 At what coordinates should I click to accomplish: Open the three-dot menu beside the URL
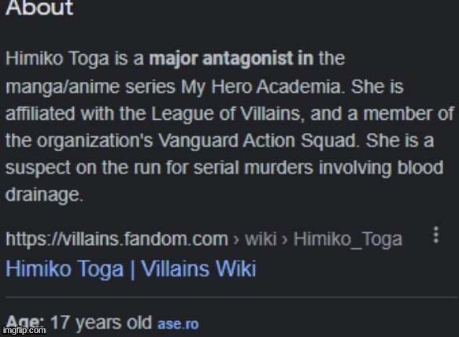[x=436, y=235]
